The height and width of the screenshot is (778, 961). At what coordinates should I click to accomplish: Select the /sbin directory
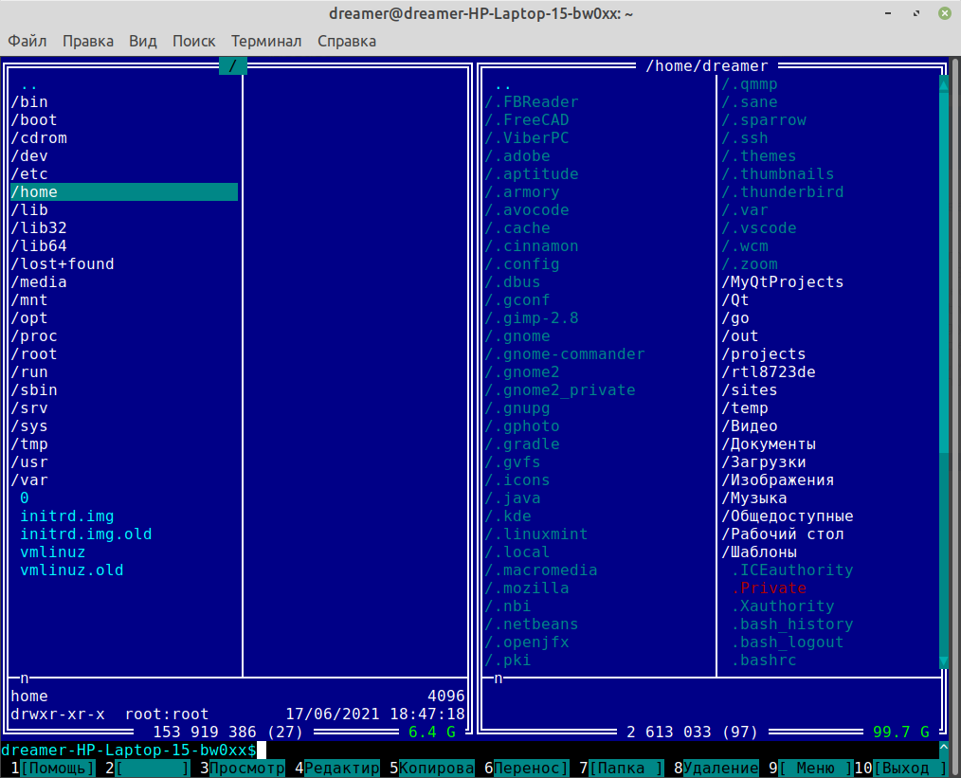point(34,389)
